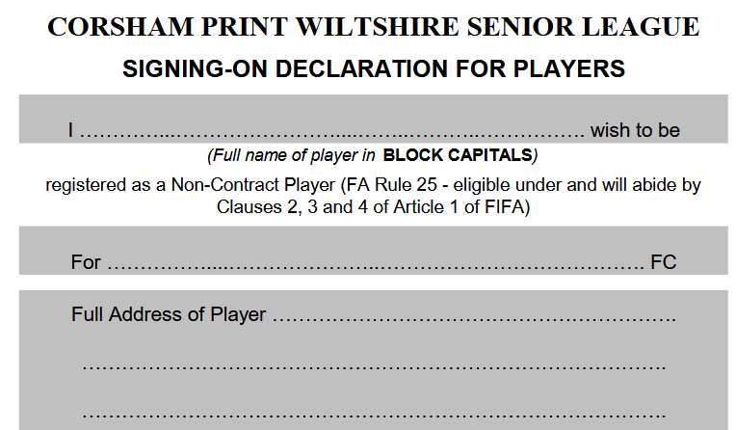Click the word "For" before the club field

[x=86, y=262]
